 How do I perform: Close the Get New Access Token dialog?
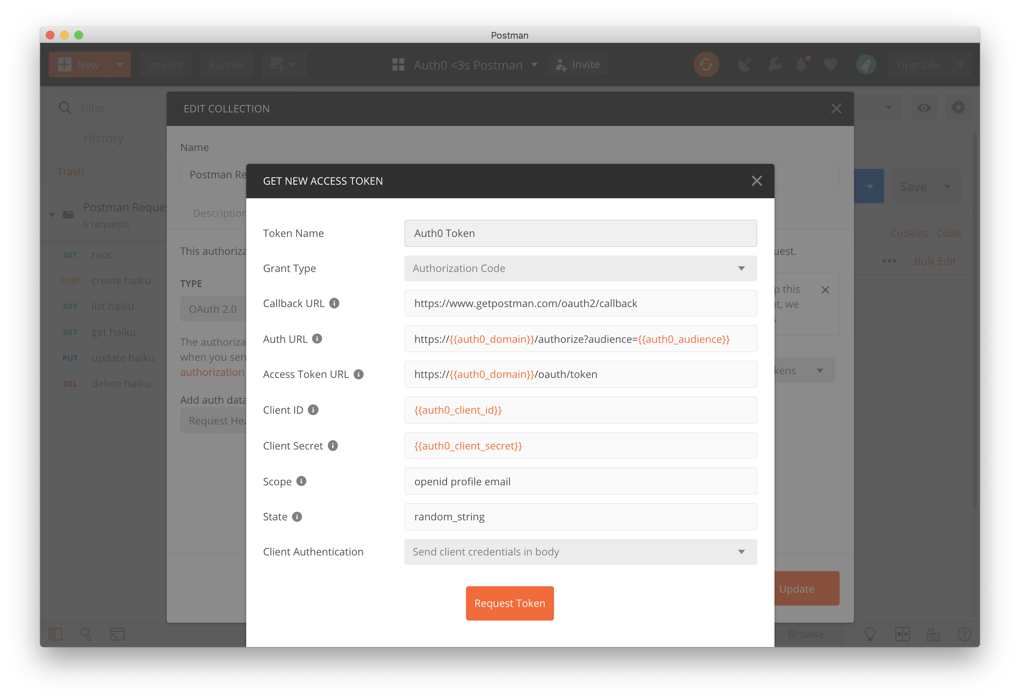(x=756, y=181)
